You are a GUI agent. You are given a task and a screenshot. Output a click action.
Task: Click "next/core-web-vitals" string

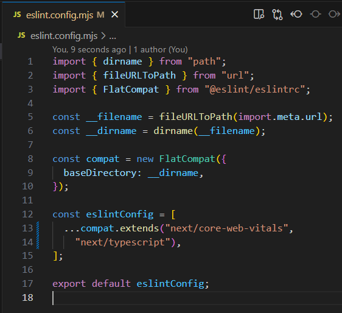pyautogui.click(x=226, y=228)
